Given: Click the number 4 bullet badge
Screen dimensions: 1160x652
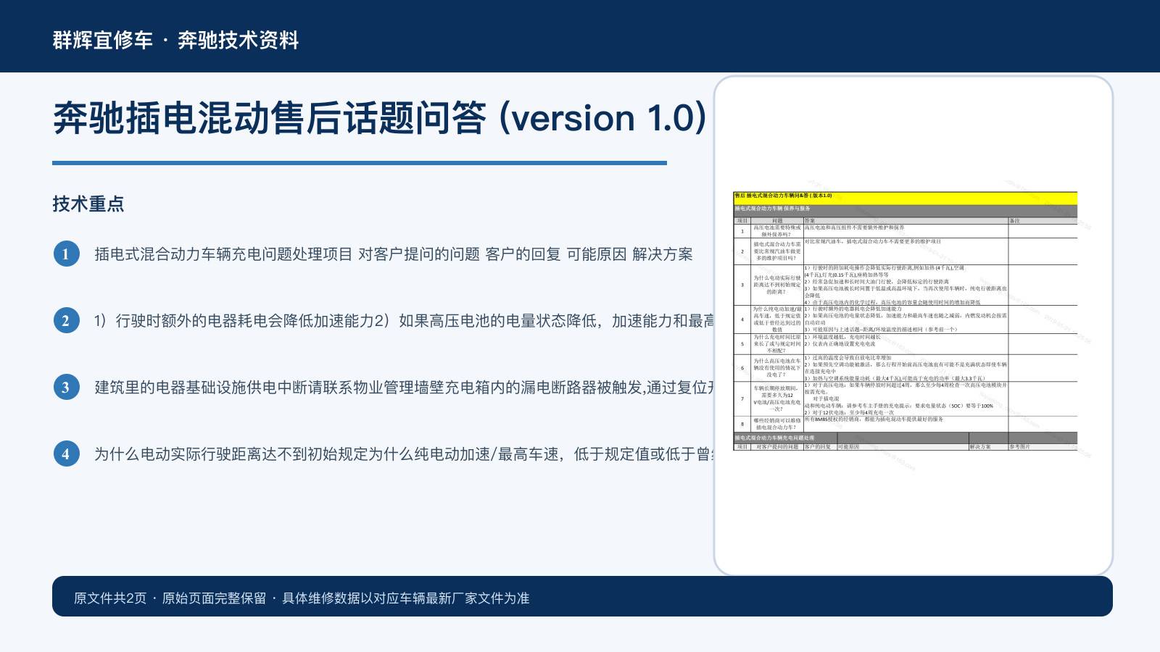Looking at the screenshot, I should tap(66, 454).
